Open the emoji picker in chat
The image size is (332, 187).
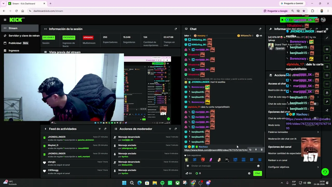[x=258, y=166]
